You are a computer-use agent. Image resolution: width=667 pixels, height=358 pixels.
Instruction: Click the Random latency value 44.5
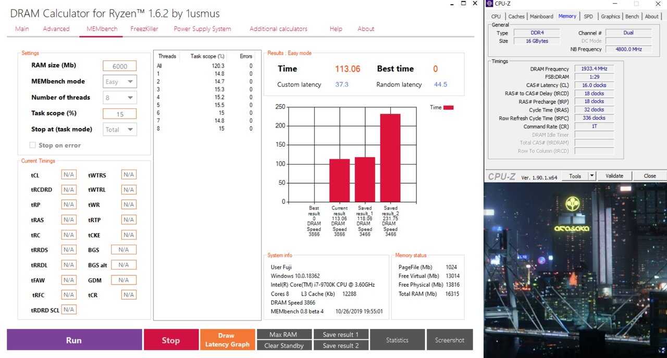pos(440,84)
